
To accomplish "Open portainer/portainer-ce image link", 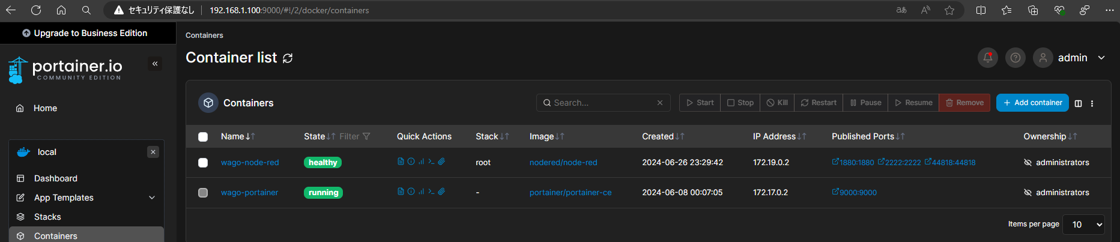I will [571, 192].
